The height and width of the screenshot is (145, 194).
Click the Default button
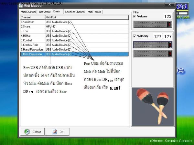[x=32, y=132]
